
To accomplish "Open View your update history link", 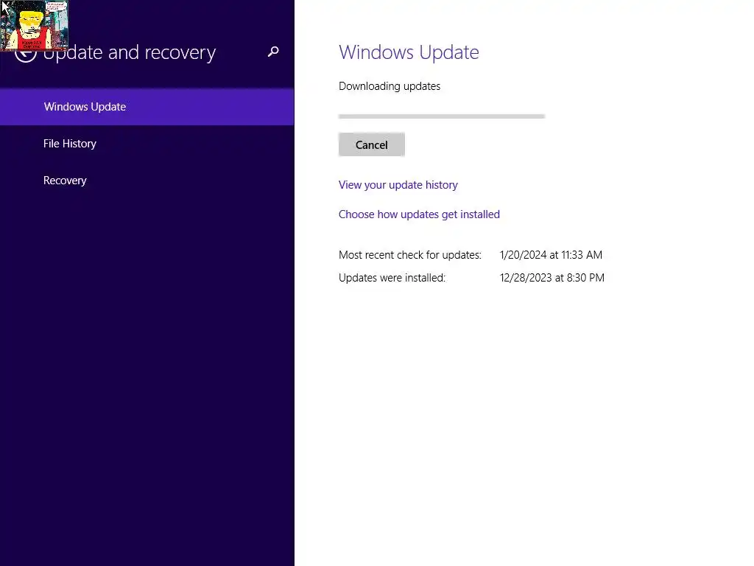I will 398,185.
